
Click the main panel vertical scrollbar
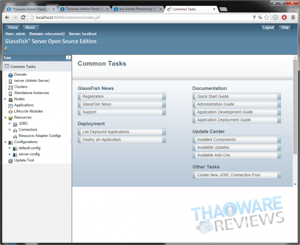295,107
